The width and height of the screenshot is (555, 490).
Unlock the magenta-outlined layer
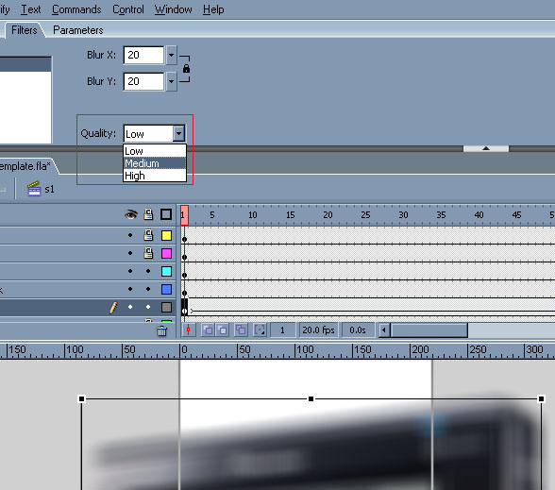coord(148,253)
